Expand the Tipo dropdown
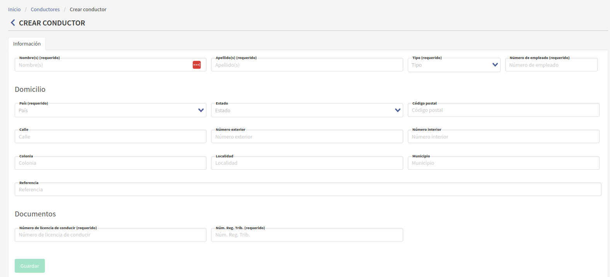The height and width of the screenshot is (277, 610). coord(454,65)
